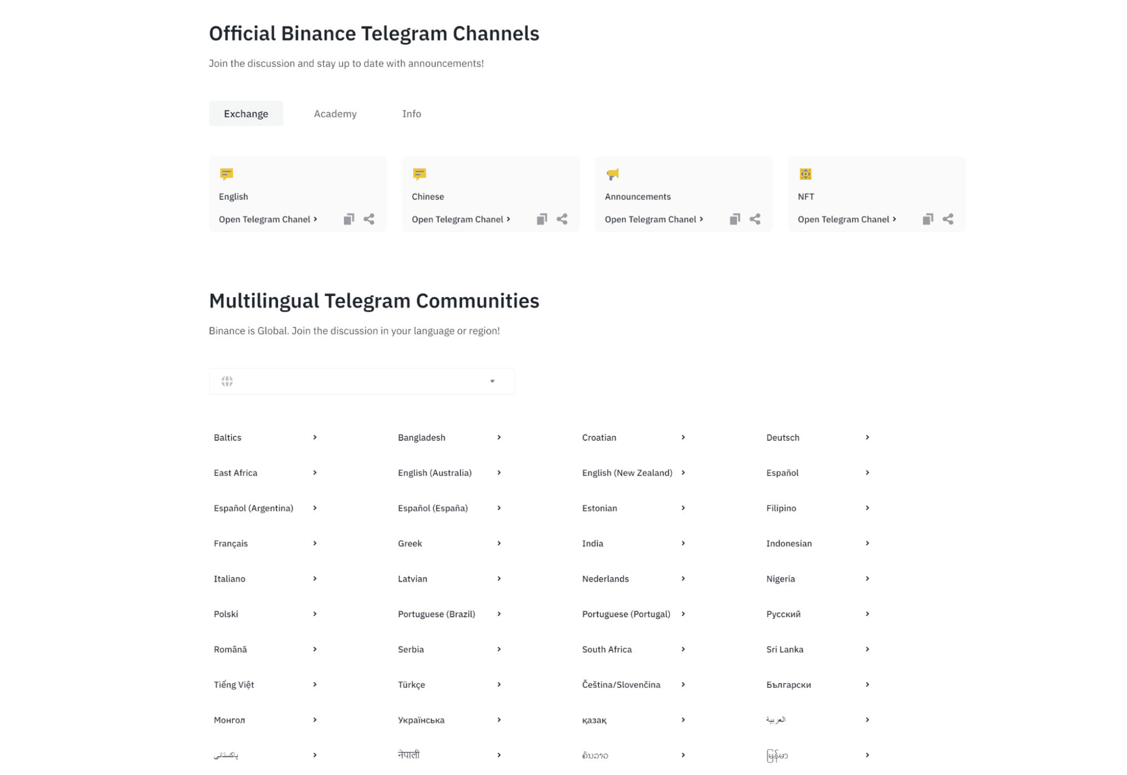
Task: Open the Announcements Telegram Chanel link
Action: 654,219
